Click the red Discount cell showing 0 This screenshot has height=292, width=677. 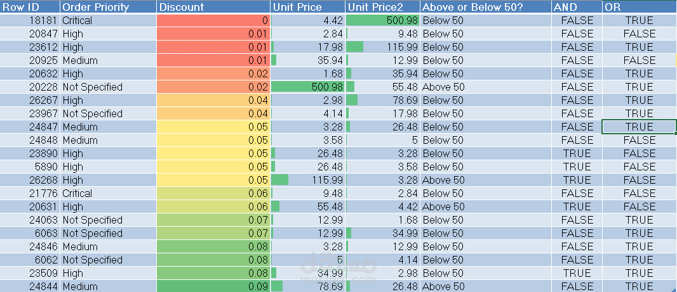[x=213, y=20]
